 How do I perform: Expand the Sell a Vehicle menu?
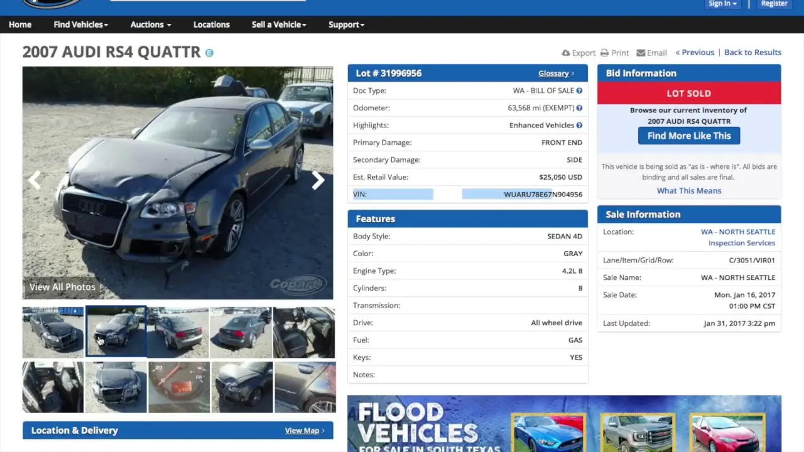(x=279, y=24)
